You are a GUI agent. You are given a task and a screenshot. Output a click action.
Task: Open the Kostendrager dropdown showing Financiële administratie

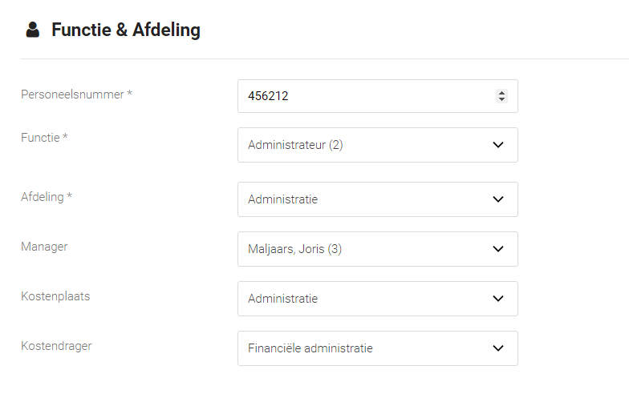[x=377, y=348]
